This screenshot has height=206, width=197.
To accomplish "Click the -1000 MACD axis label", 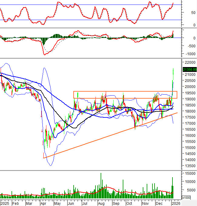I will pyautogui.click(x=189, y=54).
